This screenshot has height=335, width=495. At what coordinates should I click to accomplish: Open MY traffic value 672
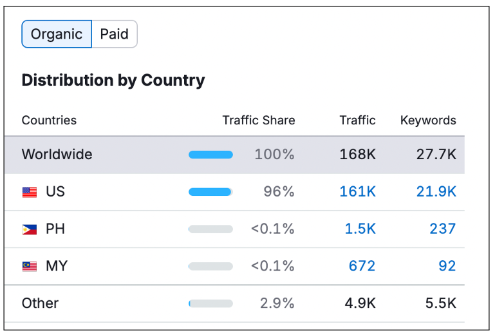[x=362, y=266]
